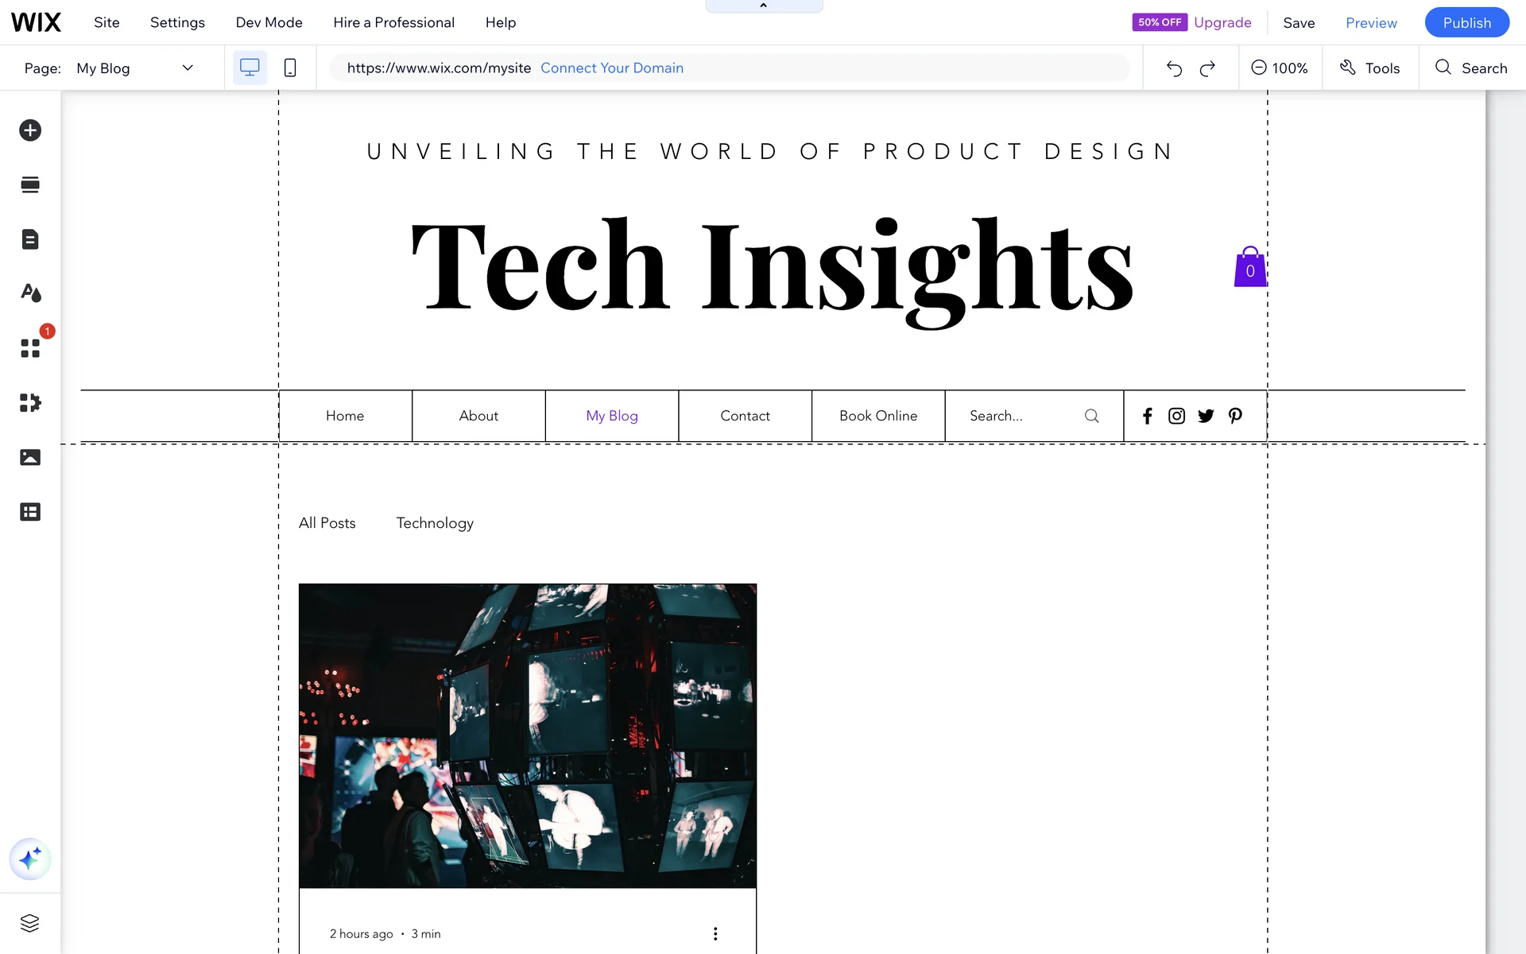Open the Site Design sidebar icon
This screenshot has height=954, width=1526.
[30, 293]
